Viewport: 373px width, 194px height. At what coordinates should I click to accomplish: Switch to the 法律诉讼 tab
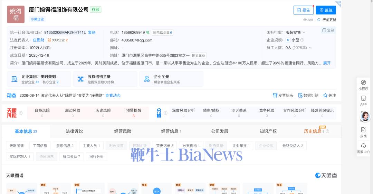[75, 131]
